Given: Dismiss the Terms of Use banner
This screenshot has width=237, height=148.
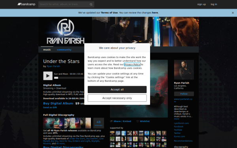Looking at the screenshot, I should [x=233, y=13].
